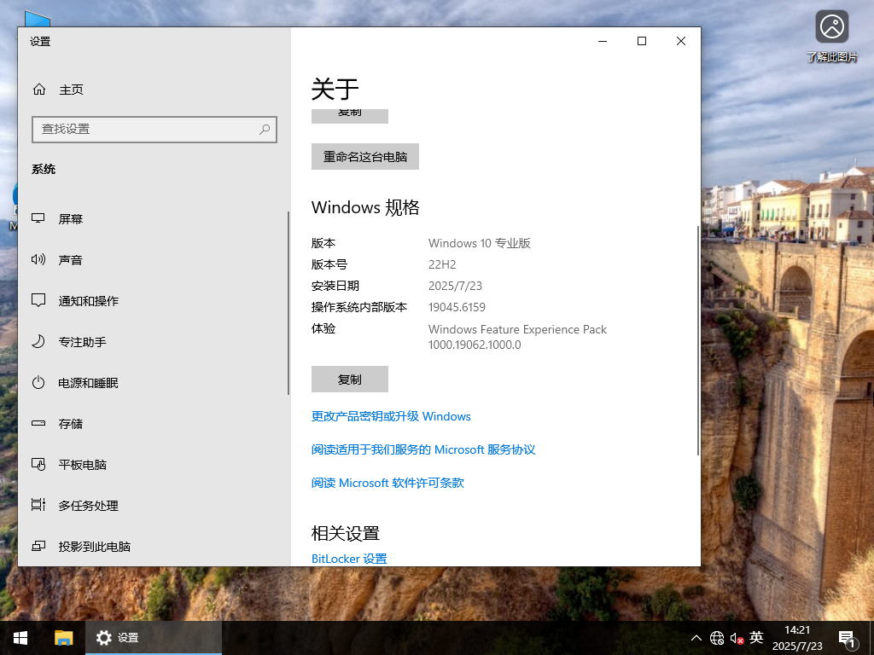The width and height of the screenshot is (874, 655).
Task: Open 通知和操作 settings
Action: click(x=88, y=300)
